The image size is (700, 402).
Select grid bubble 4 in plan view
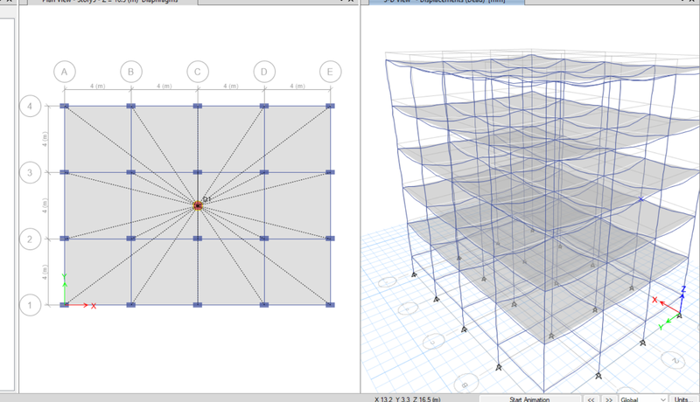point(30,106)
